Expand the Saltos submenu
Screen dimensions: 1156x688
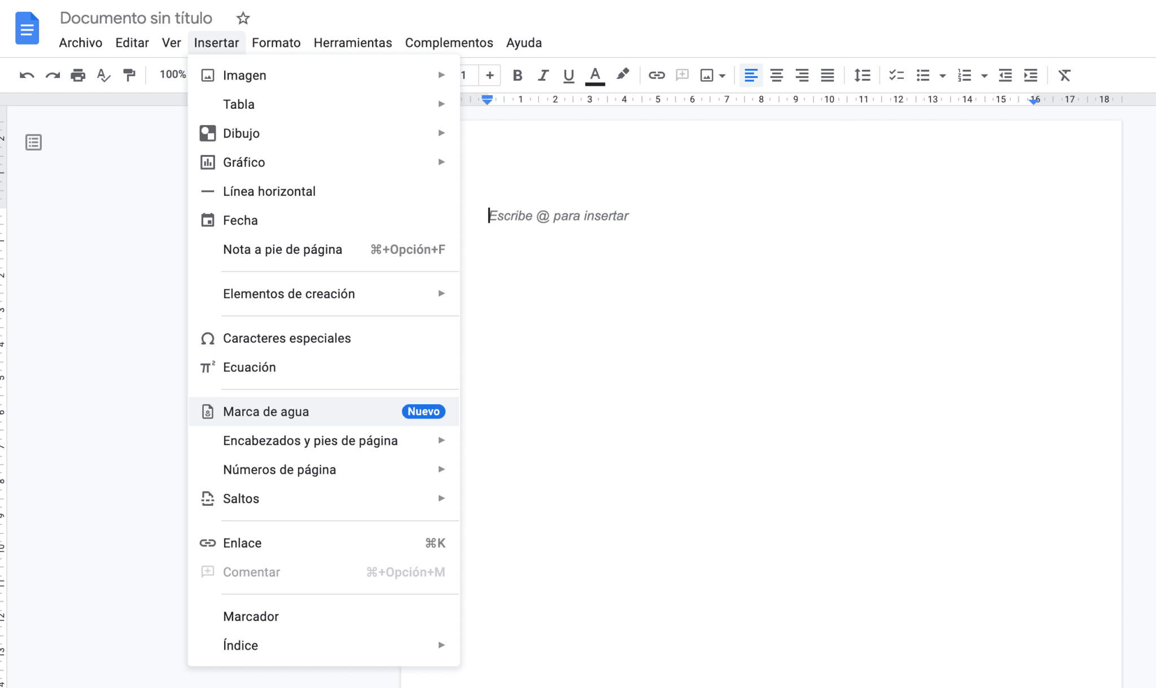(x=242, y=499)
